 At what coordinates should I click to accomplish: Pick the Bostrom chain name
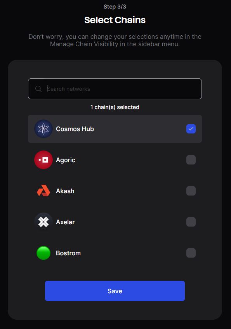point(68,253)
